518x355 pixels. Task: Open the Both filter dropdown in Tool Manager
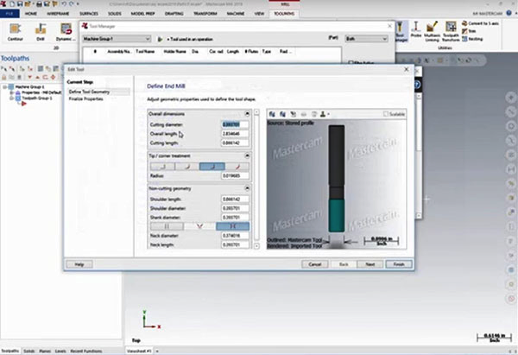366,39
